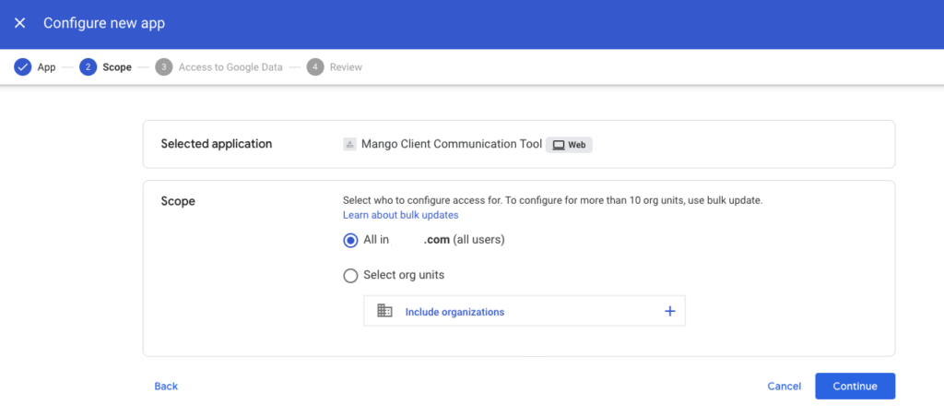
Task: Click the step 3 number circle icon
Action: [x=164, y=67]
